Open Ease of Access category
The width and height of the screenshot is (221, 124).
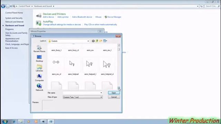pyautogui.click(x=11, y=48)
